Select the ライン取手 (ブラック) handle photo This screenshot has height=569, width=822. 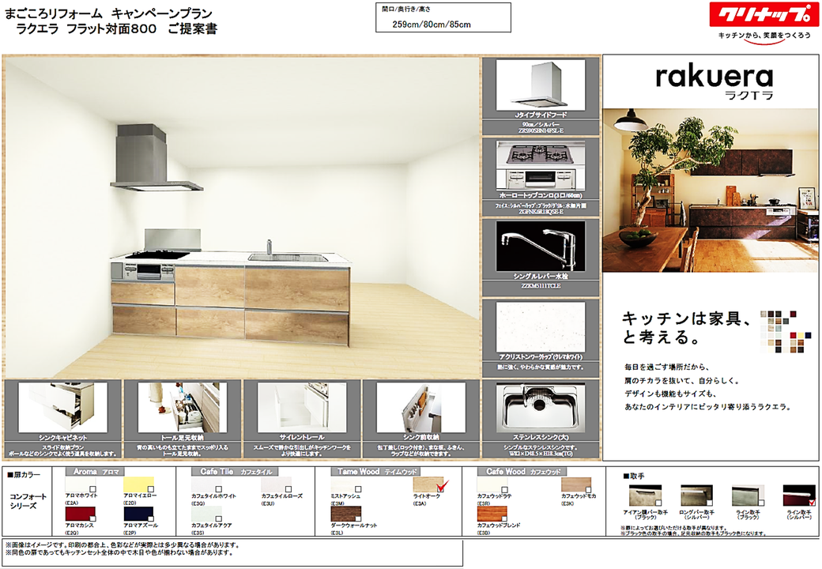pos(748,496)
